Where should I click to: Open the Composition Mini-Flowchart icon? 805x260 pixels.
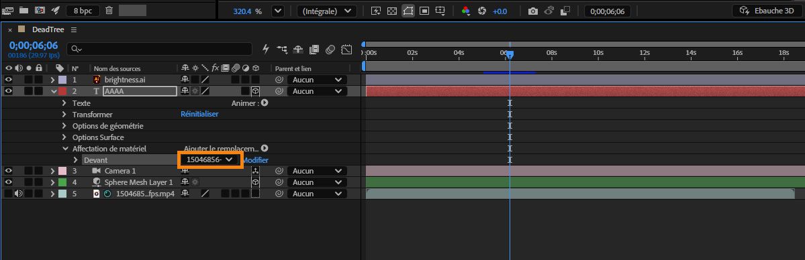pyautogui.click(x=282, y=49)
